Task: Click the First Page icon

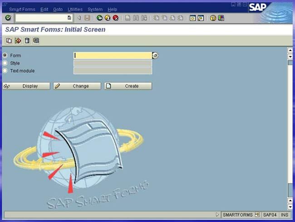Action: [156, 18]
